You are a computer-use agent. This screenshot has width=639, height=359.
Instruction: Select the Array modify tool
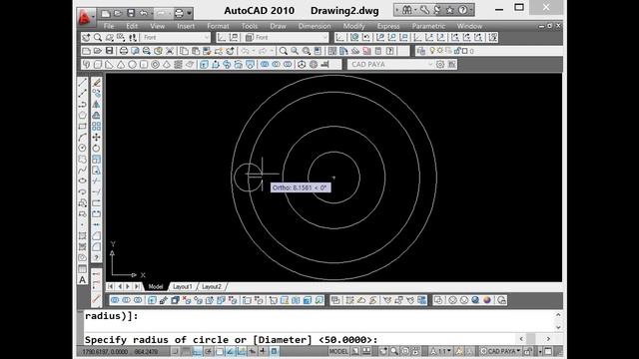96,127
